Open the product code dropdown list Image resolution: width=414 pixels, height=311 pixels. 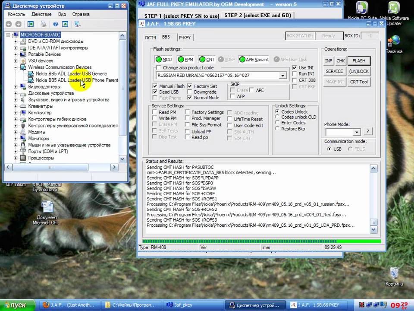click(x=283, y=76)
